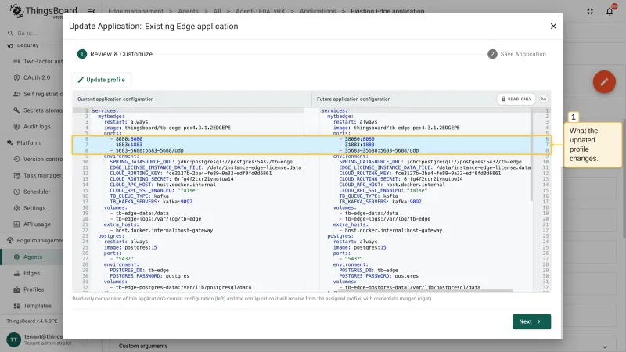Click the Task manager icon in sidebar
Image resolution: width=626 pixels, height=352 pixels.
[16, 175]
